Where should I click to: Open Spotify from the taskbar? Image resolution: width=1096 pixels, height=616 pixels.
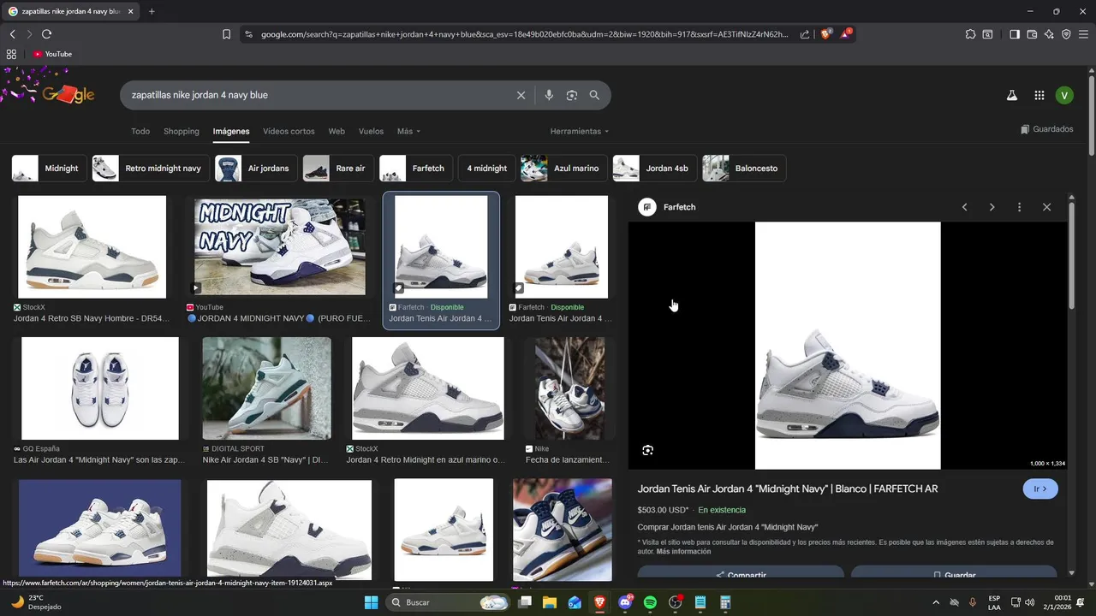click(650, 602)
